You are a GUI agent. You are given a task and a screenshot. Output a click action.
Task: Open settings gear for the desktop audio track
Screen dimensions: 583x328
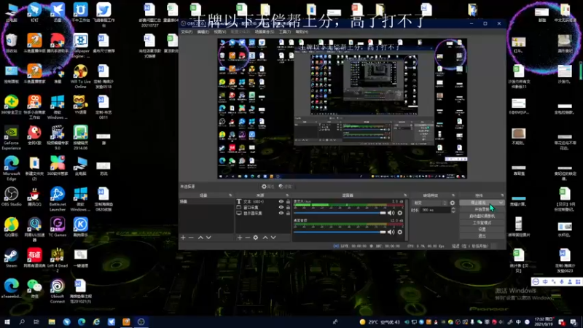(399, 232)
